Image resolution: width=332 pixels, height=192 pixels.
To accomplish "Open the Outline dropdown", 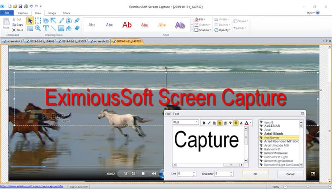I will (203, 25).
